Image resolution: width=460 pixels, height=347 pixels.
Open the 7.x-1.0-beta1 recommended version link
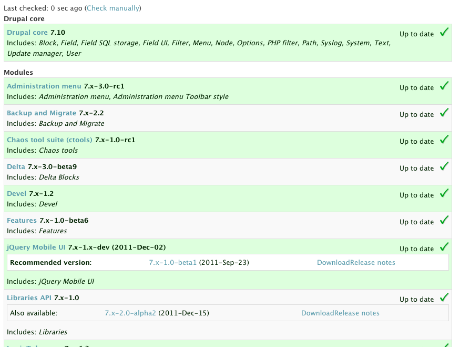pyautogui.click(x=173, y=262)
